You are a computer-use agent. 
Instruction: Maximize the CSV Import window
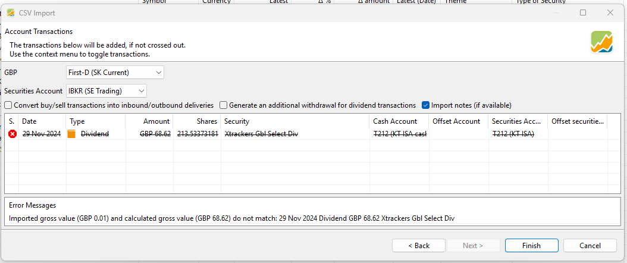[x=583, y=12]
